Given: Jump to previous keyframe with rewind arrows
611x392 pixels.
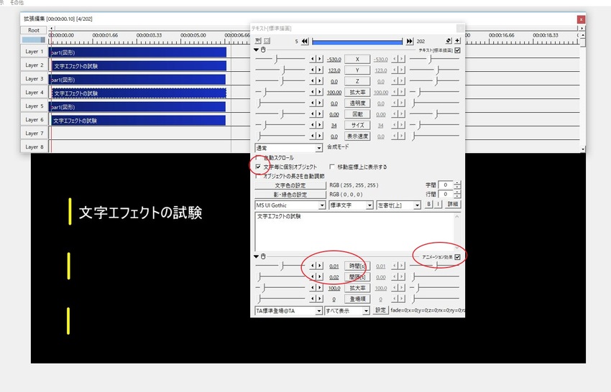Looking at the screenshot, I should tap(305, 41).
